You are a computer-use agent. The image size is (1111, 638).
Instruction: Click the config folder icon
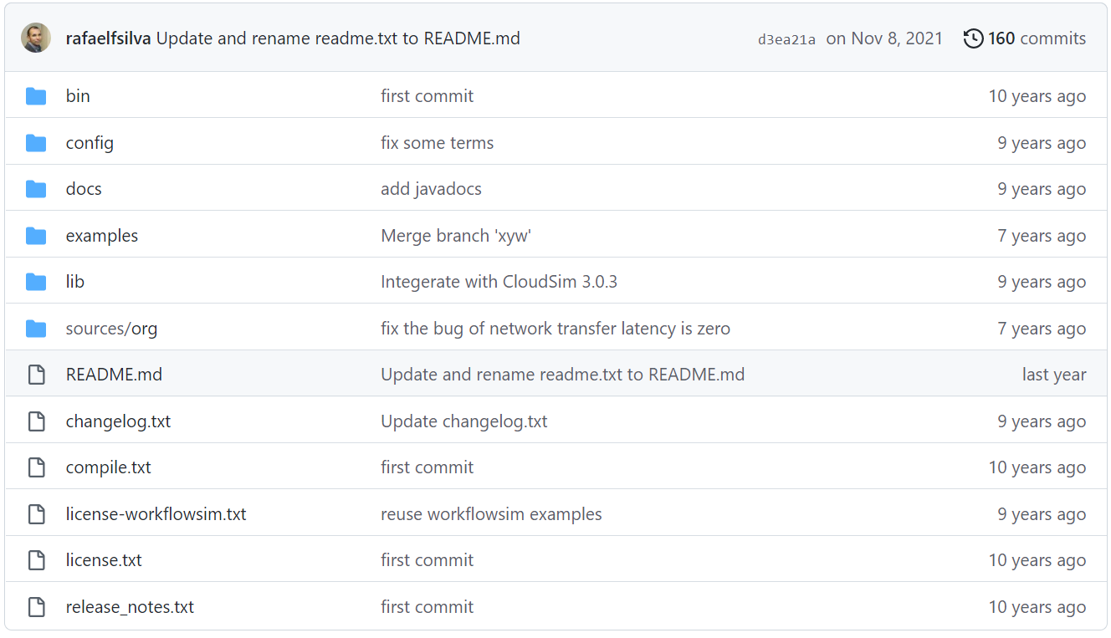point(36,143)
